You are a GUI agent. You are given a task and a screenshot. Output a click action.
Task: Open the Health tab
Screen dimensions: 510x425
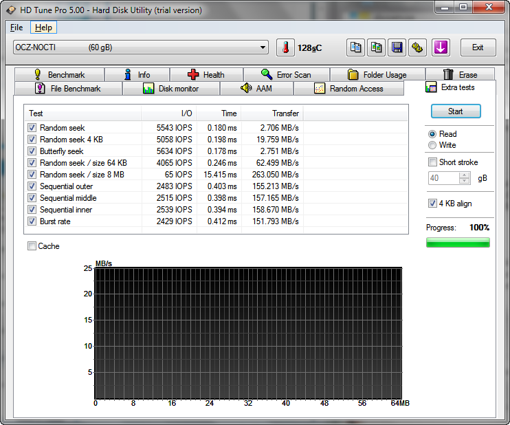tap(206, 75)
